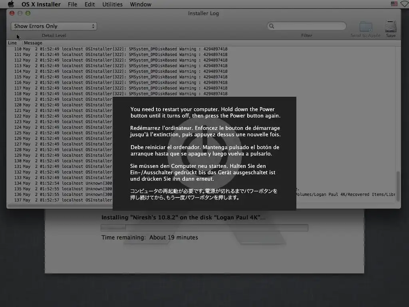Click the US flag input source icon
The width and height of the screenshot is (409, 307).
point(394,4)
